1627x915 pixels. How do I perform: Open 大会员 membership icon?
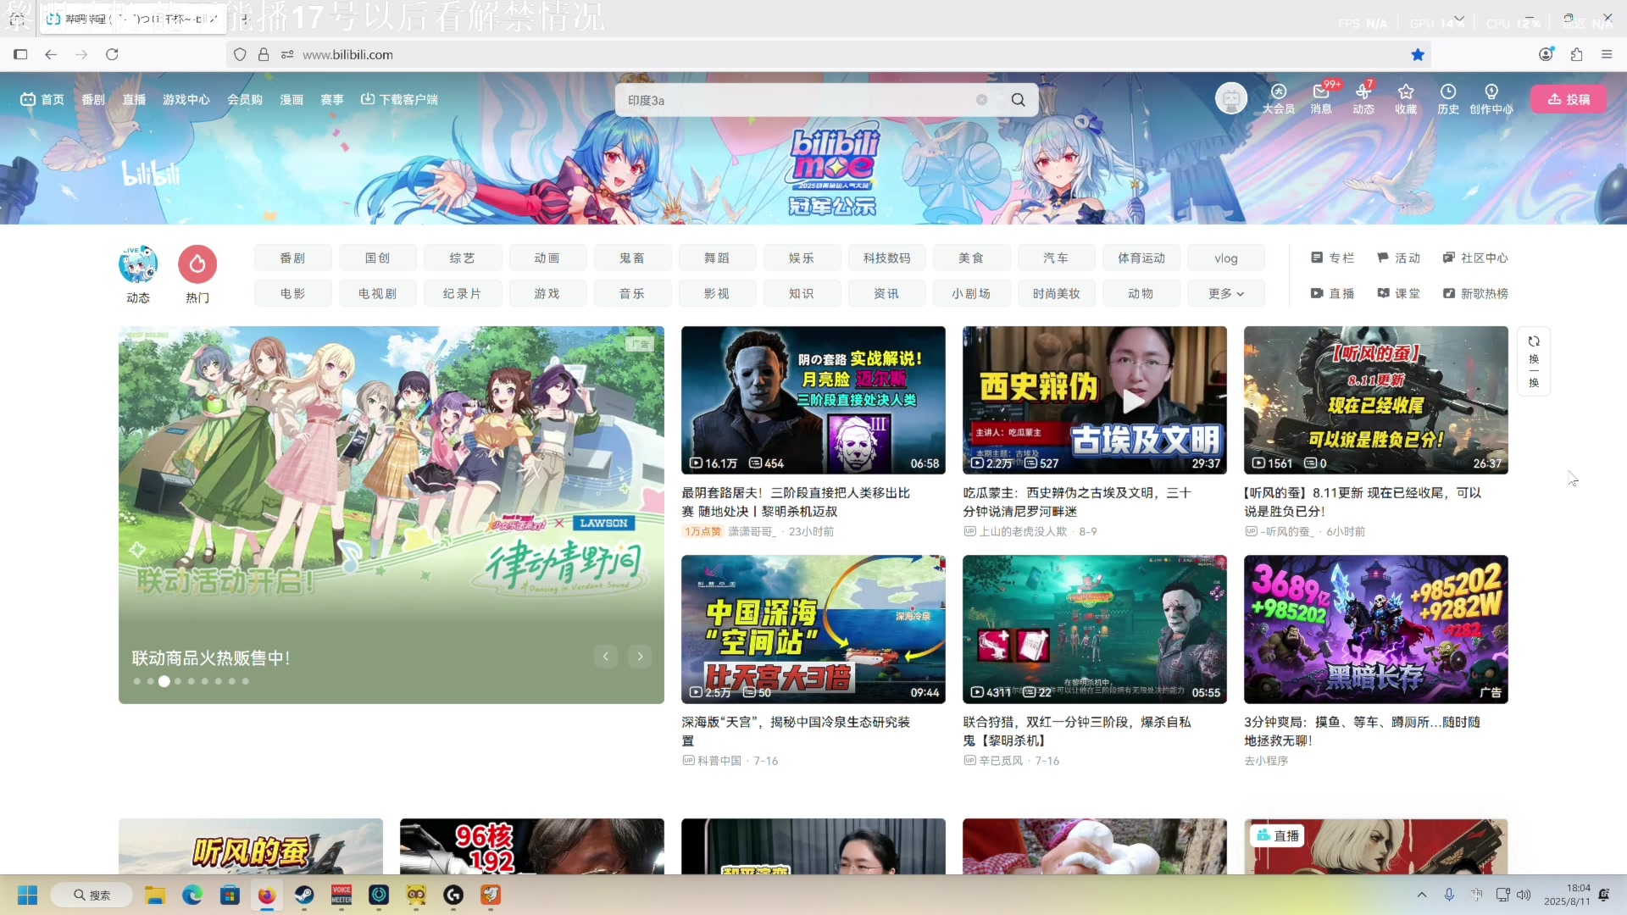pos(1278,99)
